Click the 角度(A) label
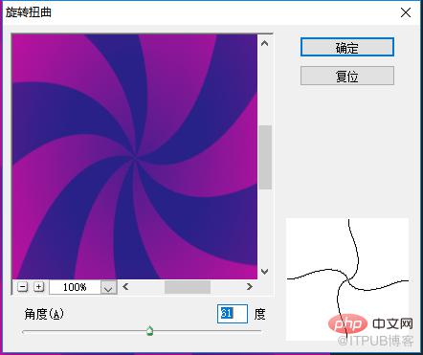The height and width of the screenshot is (355, 423). point(44,314)
